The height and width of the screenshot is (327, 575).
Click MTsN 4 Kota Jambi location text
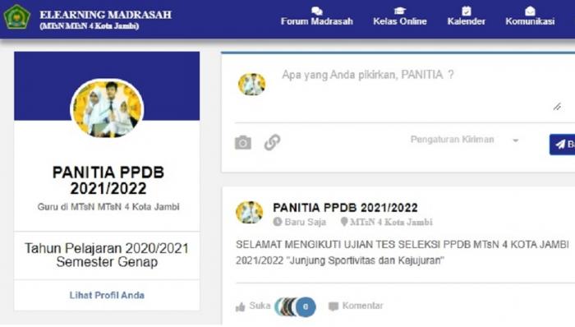[x=391, y=222]
